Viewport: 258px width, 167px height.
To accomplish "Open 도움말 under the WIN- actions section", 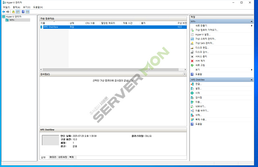I will pos(198,74).
